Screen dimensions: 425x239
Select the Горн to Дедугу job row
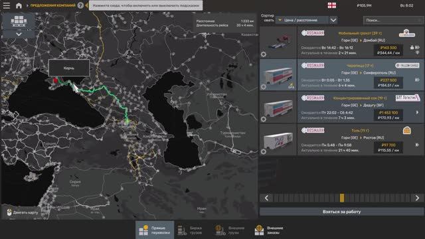pyautogui.click(x=361, y=108)
